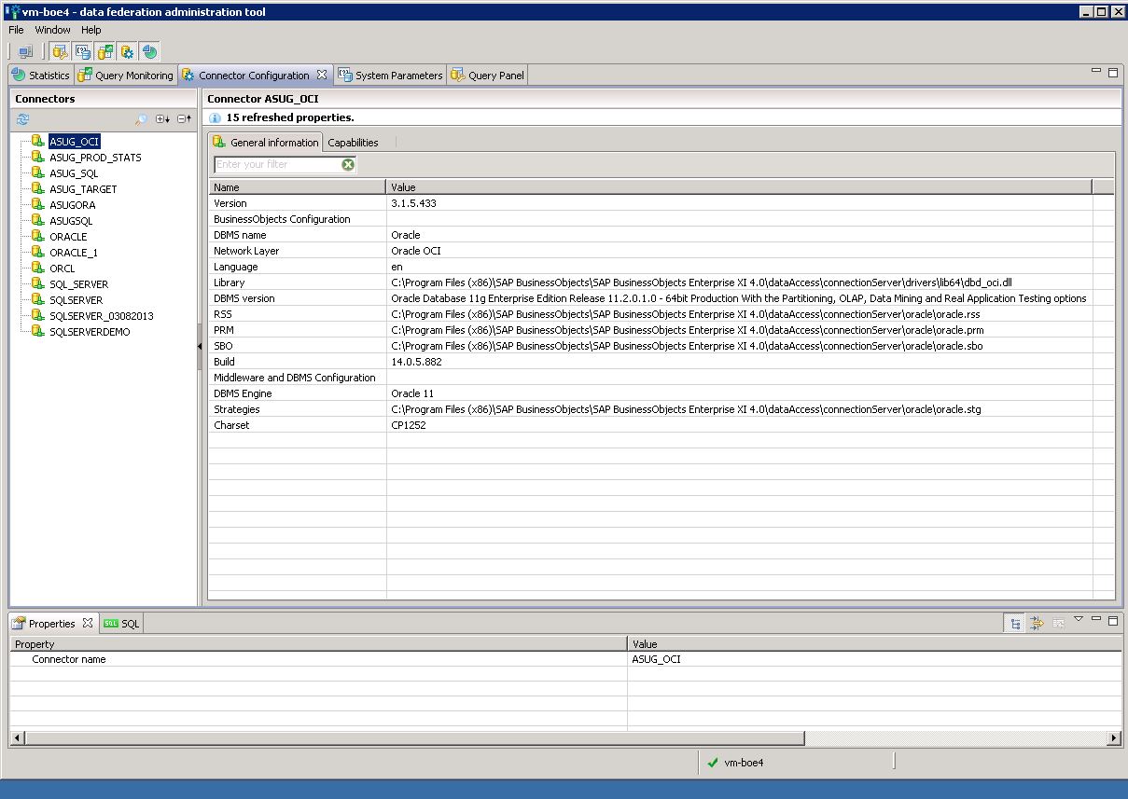Minimize the editor tab area
The image size is (1128, 799).
pos(1096,70)
